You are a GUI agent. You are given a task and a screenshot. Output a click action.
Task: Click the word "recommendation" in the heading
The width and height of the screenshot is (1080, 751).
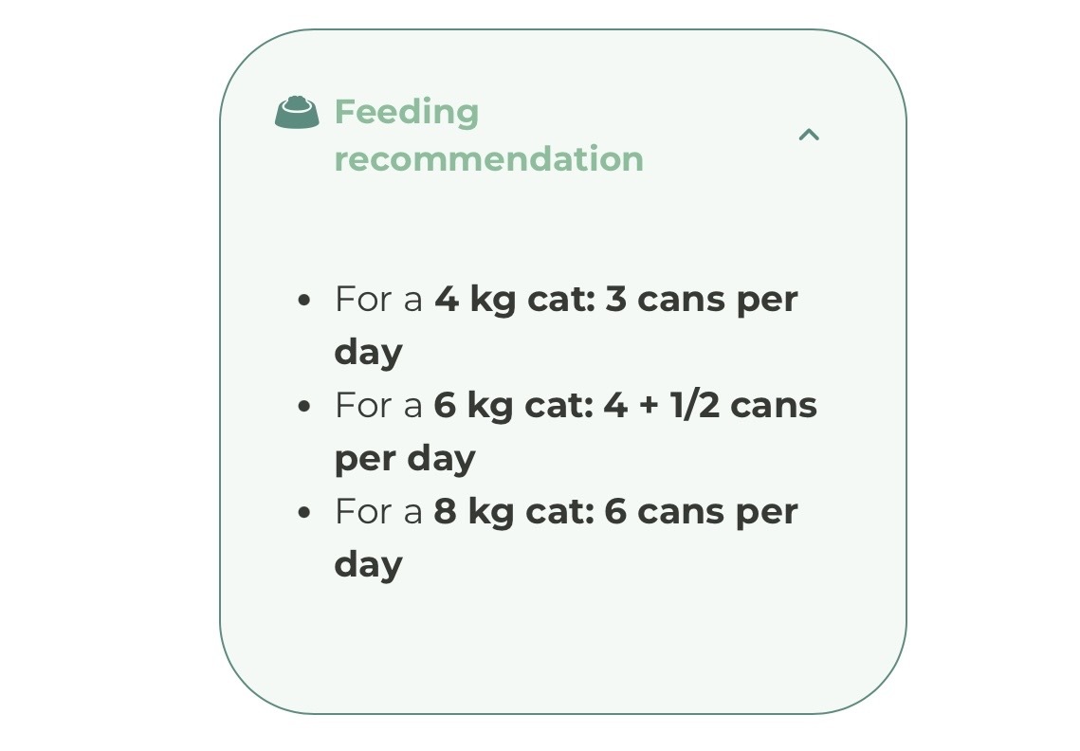tap(488, 158)
